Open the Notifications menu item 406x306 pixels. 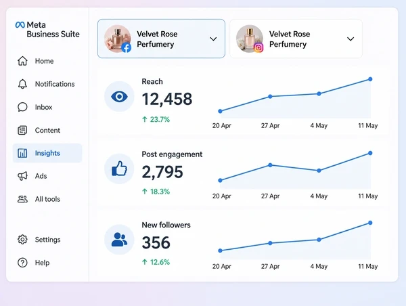[x=47, y=84]
